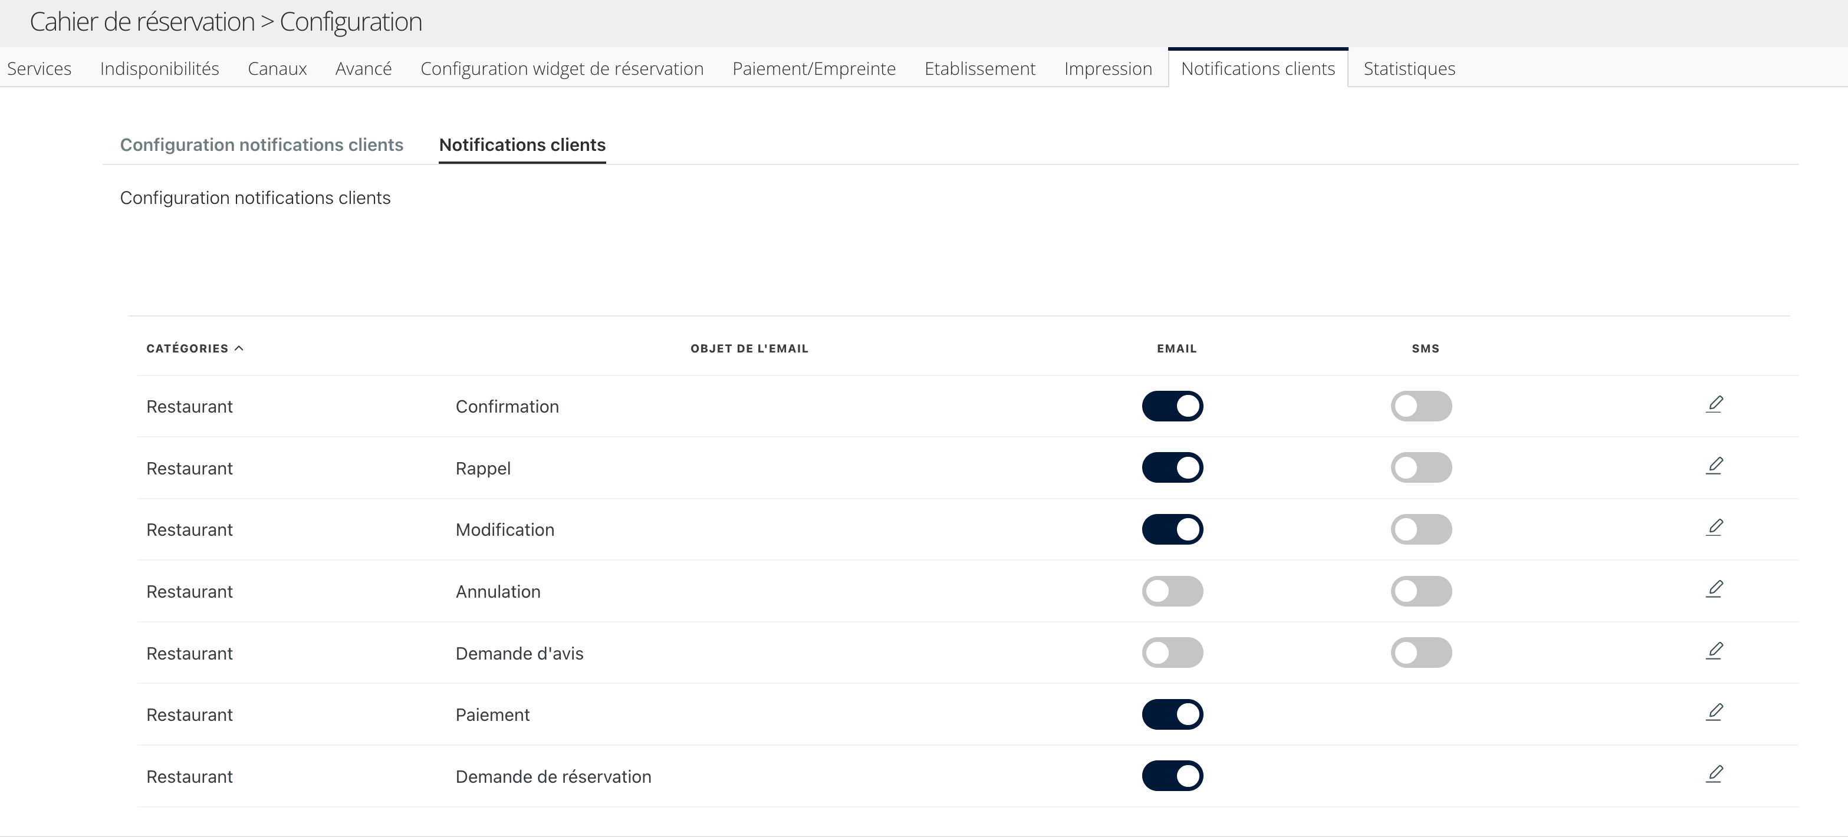1848x837 pixels.
Task: Open the Statistiques tab
Action: 1409,69
